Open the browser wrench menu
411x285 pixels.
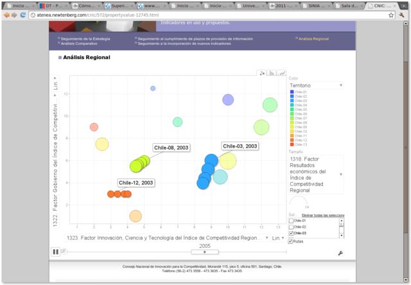[x=403, y=14]
